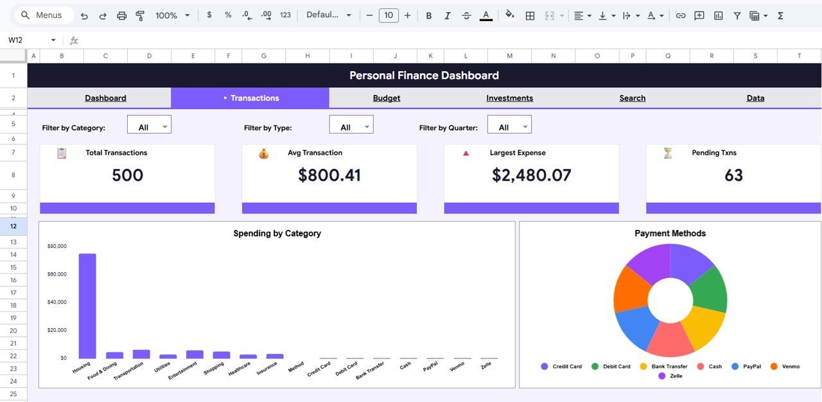The height and width of the screenshot is (402, 822).
Task: Open the Filter by Quarter dropdown
Action: click(509, 125)
